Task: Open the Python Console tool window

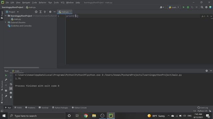Action: click(79, 107)
